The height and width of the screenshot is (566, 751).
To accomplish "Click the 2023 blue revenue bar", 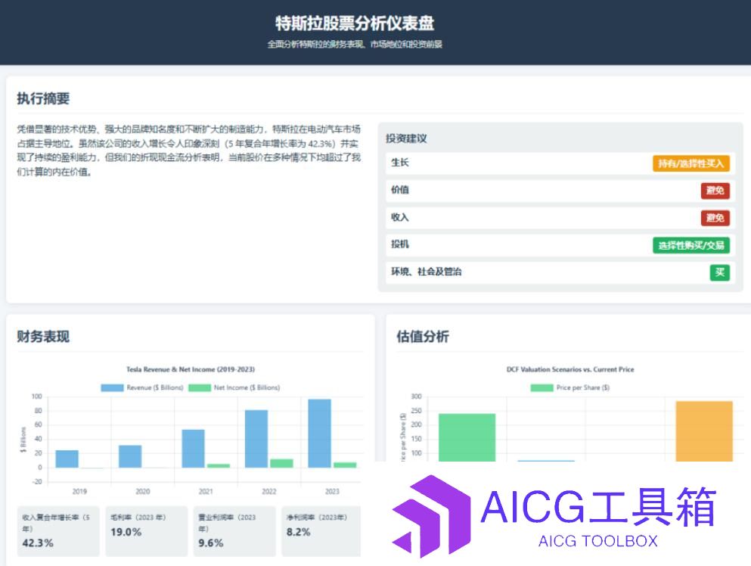I will (319, 434).
